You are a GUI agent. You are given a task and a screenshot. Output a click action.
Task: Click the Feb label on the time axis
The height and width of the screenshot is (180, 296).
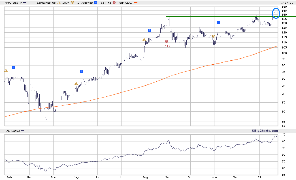pyautogui.click(x=9, y=177)
